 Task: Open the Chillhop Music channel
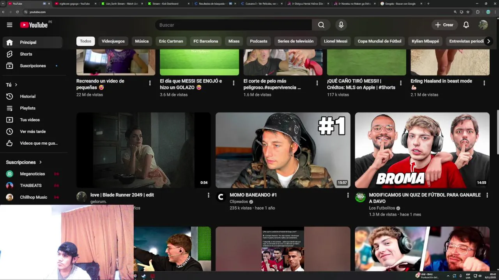32,197
